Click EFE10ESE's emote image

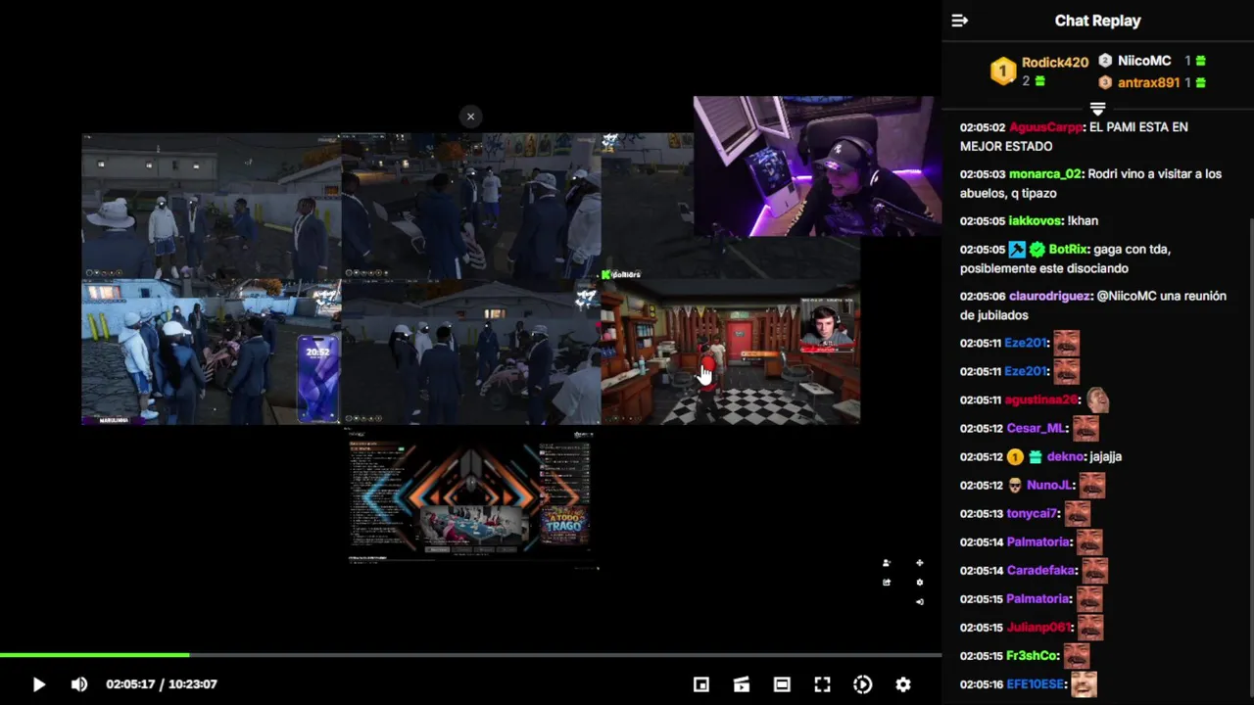1084,683
